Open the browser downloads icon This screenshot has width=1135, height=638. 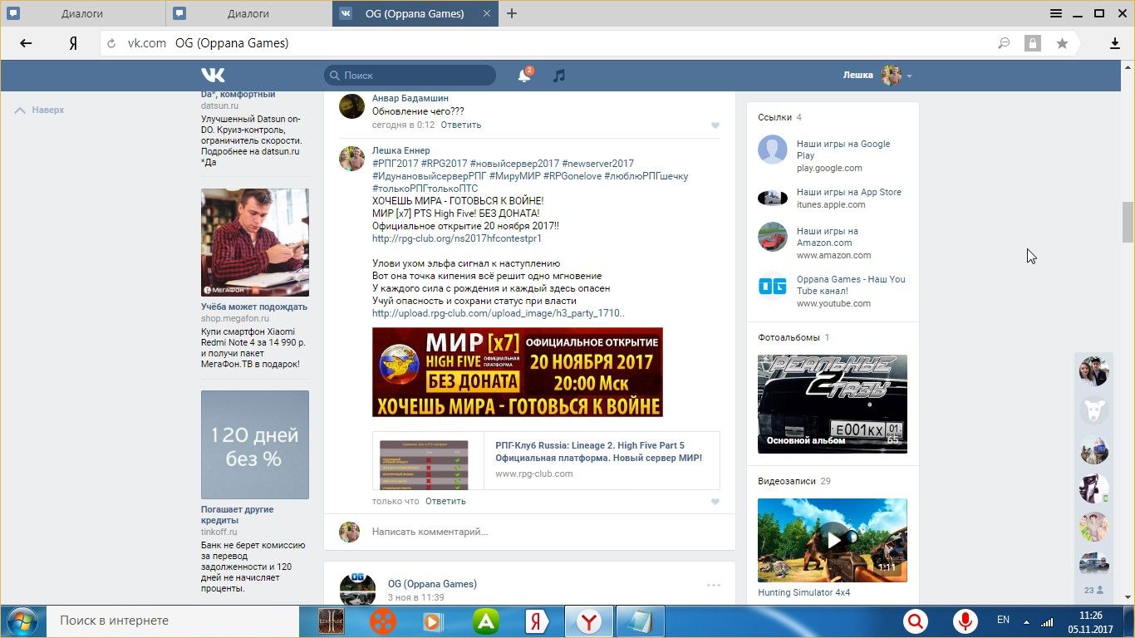(x=1115, y=43)
